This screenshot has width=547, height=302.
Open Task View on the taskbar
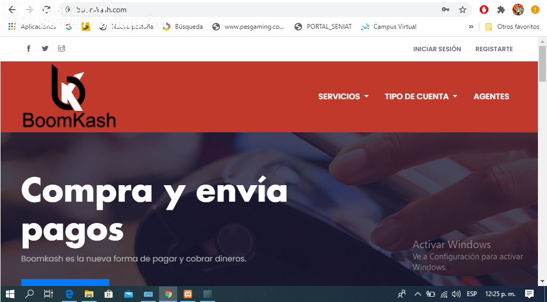point(49,294)
